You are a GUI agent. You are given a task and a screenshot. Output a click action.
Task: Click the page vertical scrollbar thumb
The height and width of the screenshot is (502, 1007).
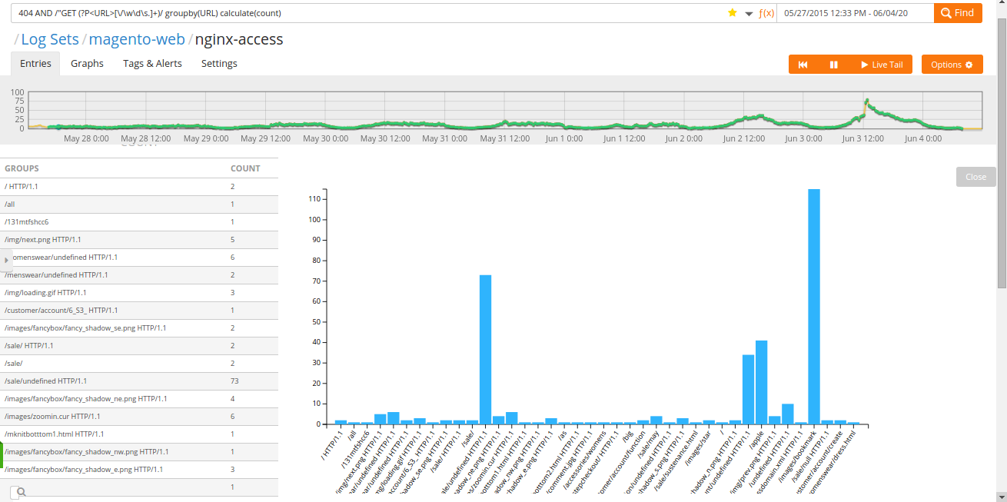[1002, 154]
